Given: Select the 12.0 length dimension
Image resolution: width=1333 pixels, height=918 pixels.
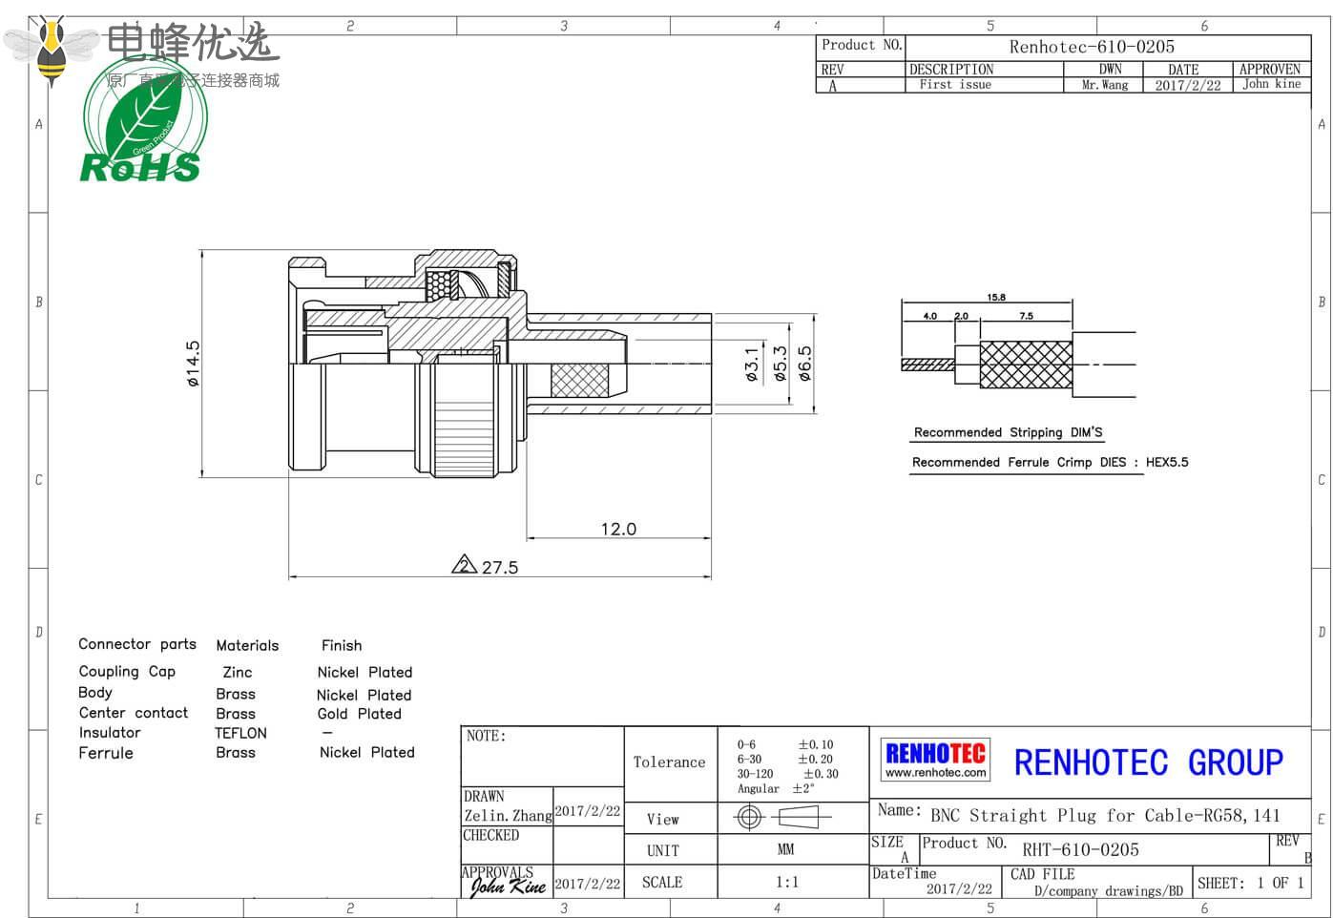Looking at the screenshot, I should click(618, 529).
